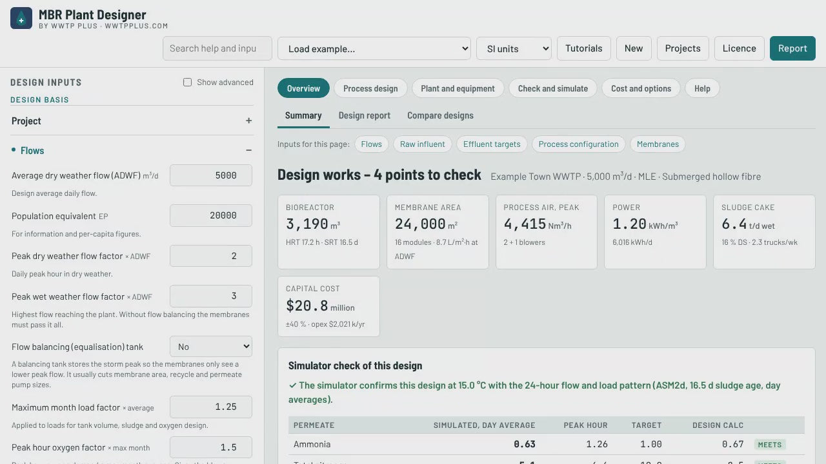Open the Load example dropdown
Viewport: 826px width, 464px height.
pyautogui.click(x=374, y=48)
